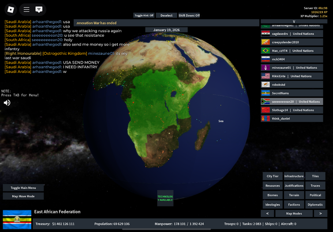333x232 pixels.
Task: Switch to Terrain map mode
Action: pos(294,195)
